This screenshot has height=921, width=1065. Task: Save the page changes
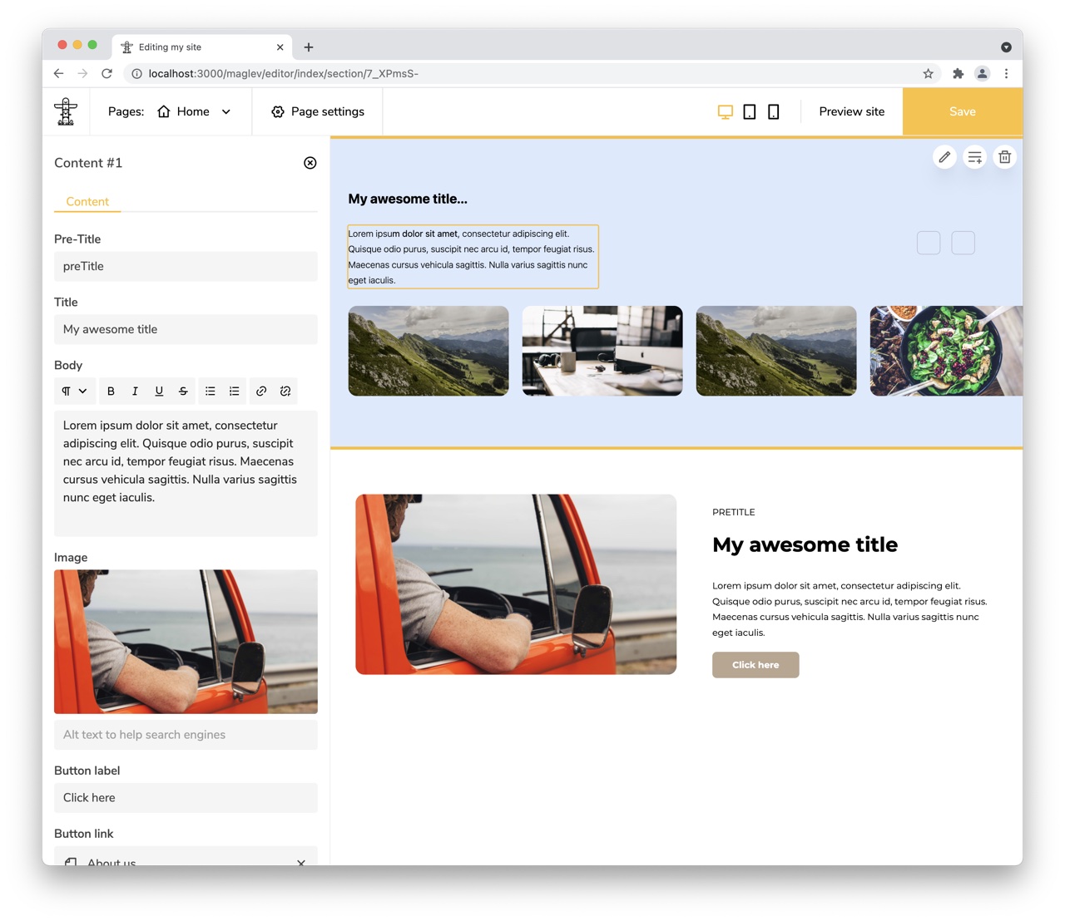pos(962,111)
